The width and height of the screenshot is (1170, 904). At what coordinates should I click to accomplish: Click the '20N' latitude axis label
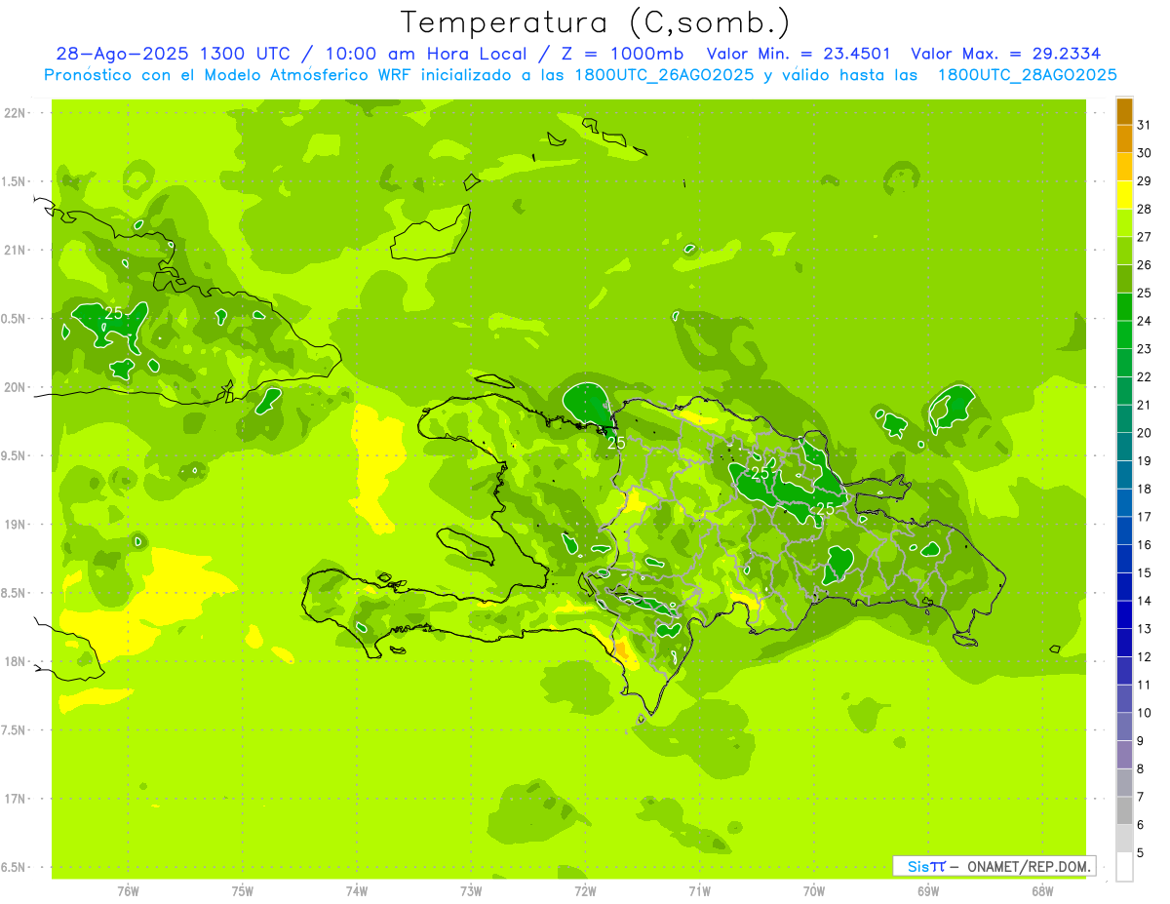[15, 387]
